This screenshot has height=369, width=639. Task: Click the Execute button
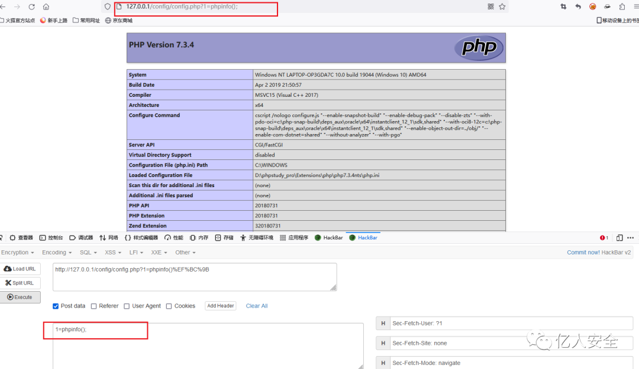pos(20,297)
